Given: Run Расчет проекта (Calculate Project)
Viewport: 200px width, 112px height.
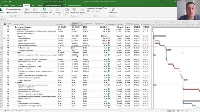Looking at the screenshot, I should pos(67,11).
